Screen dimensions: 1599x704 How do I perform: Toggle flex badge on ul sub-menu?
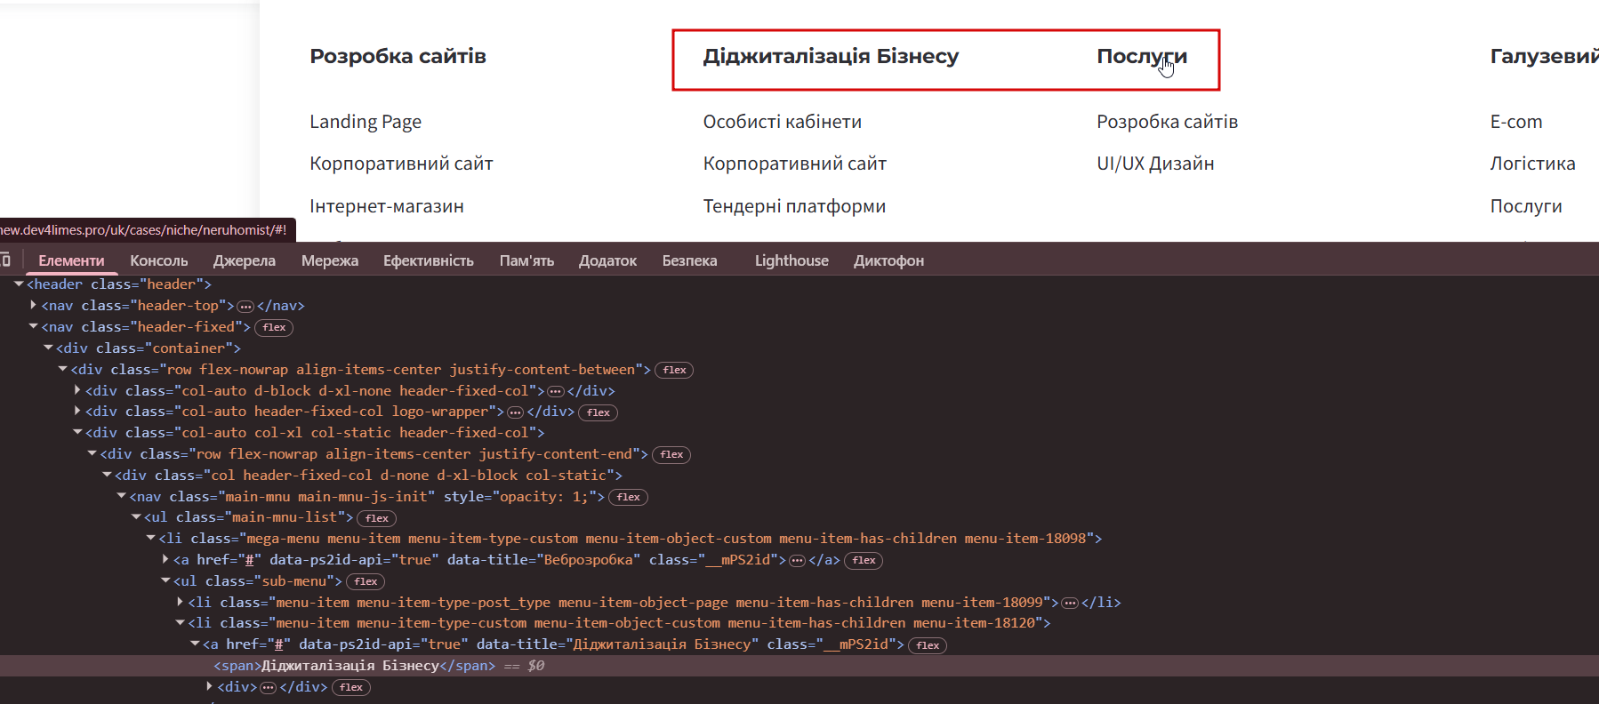click(x=366, y=582)
